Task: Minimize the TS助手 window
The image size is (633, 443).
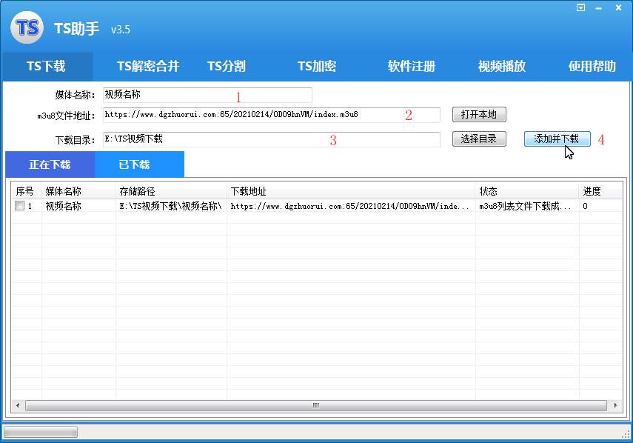Action: click(599, 7)
